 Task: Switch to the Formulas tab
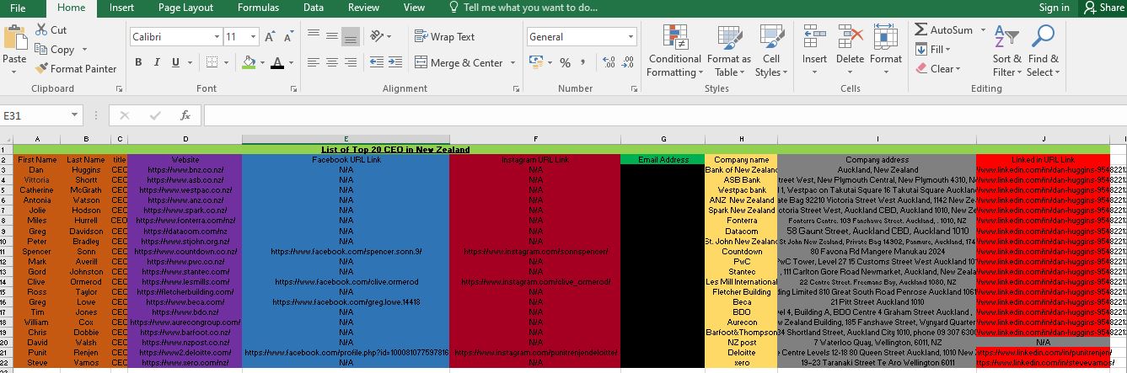click(258, 8)
